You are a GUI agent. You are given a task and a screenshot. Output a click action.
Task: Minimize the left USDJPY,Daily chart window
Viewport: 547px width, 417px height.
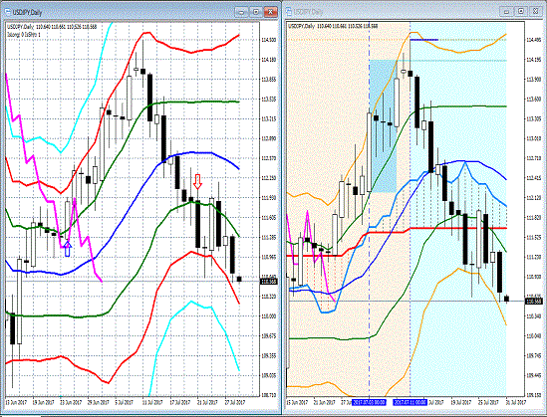pos(241,12)
